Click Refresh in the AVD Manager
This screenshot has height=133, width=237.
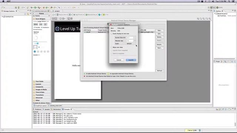point(160,71)
